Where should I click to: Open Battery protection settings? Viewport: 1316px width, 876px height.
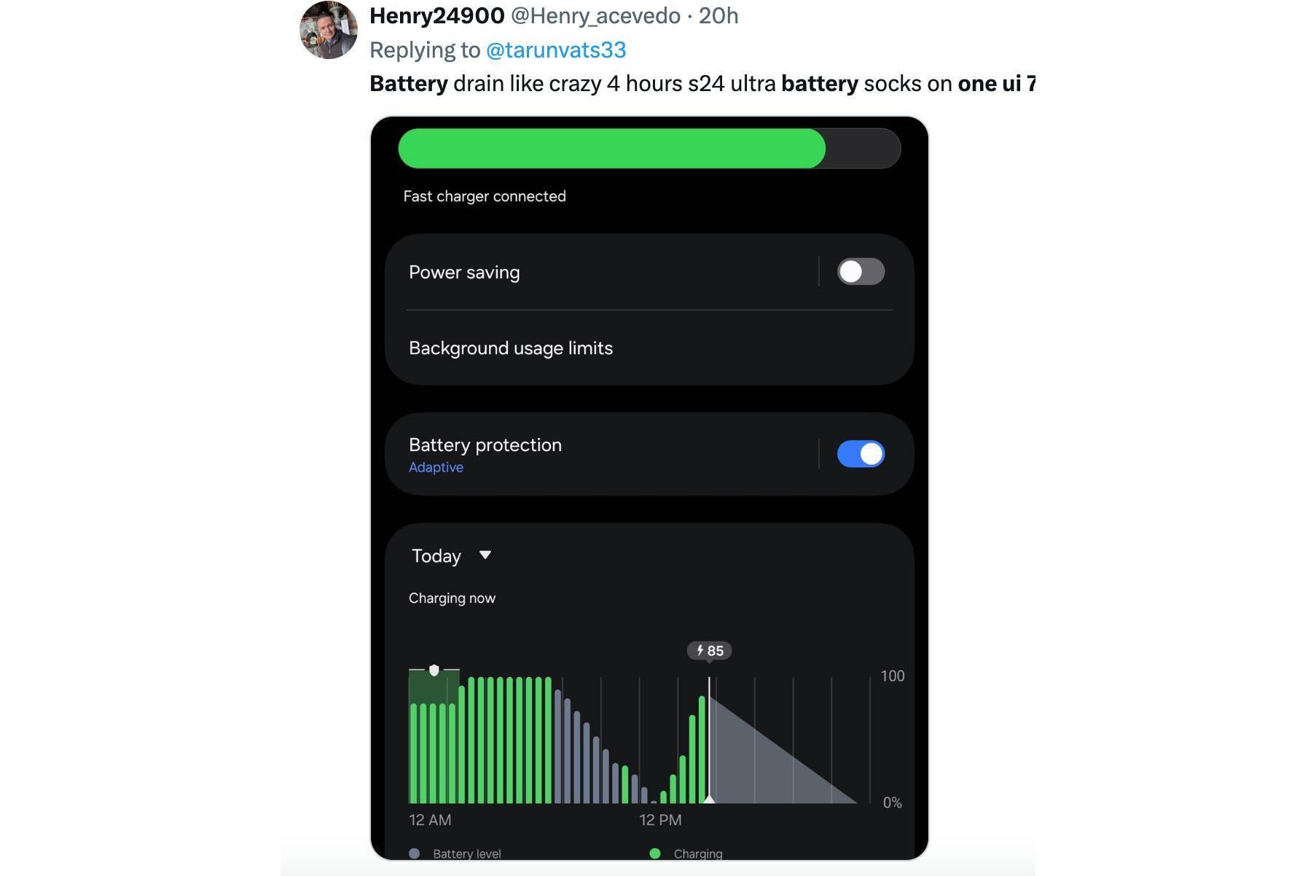click(485, 445)
